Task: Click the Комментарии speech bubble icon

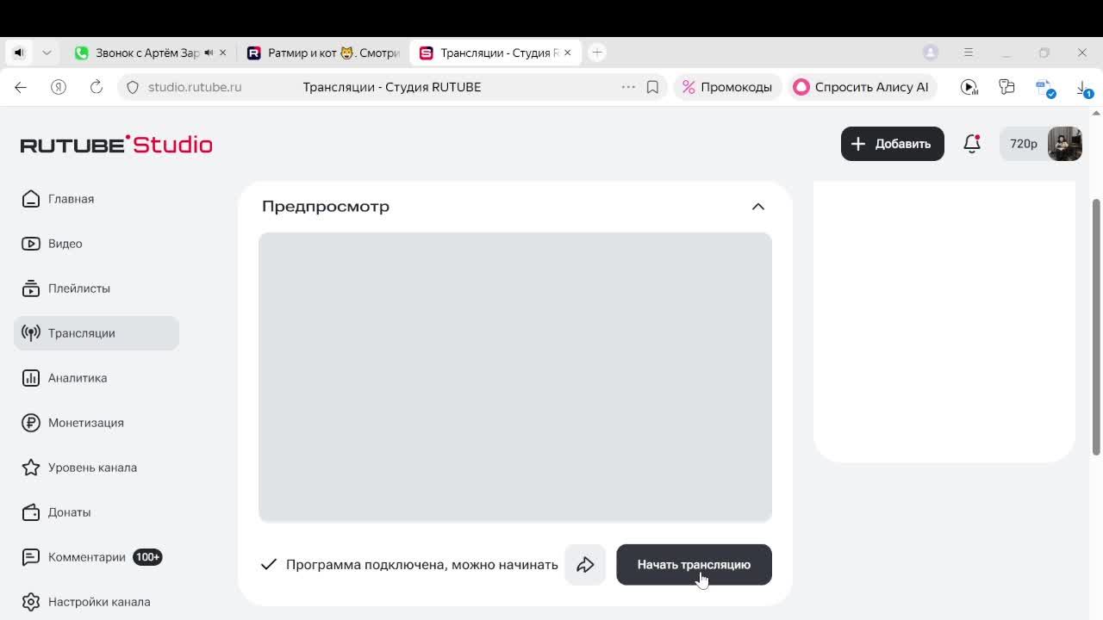Action: coord(31,557)
